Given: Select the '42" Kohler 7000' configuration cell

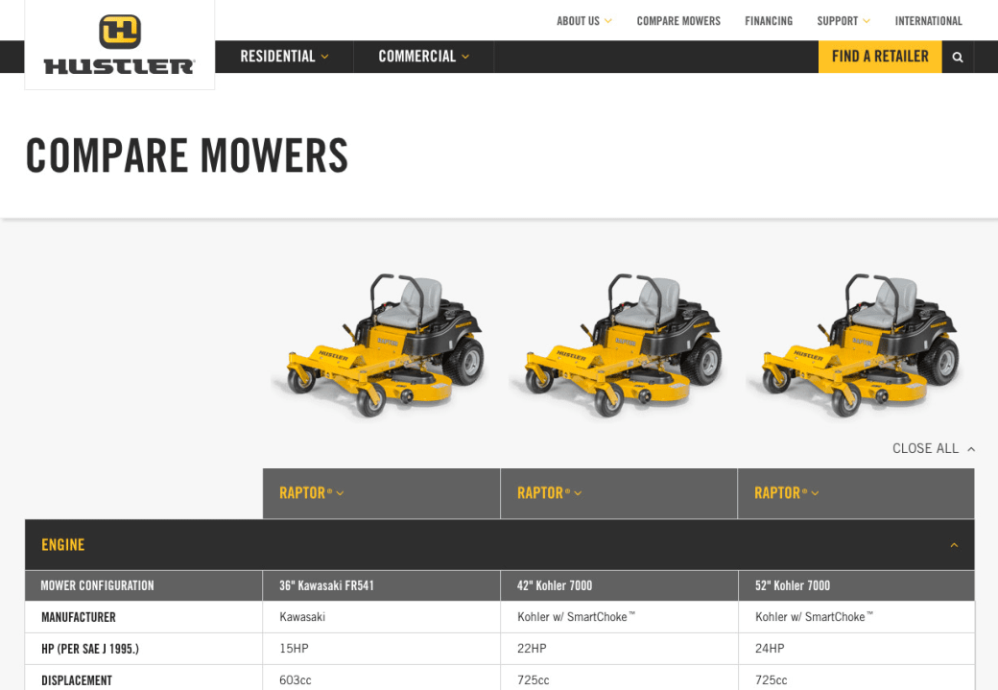Looking at the screenshot, I should [x=619, y=585].
